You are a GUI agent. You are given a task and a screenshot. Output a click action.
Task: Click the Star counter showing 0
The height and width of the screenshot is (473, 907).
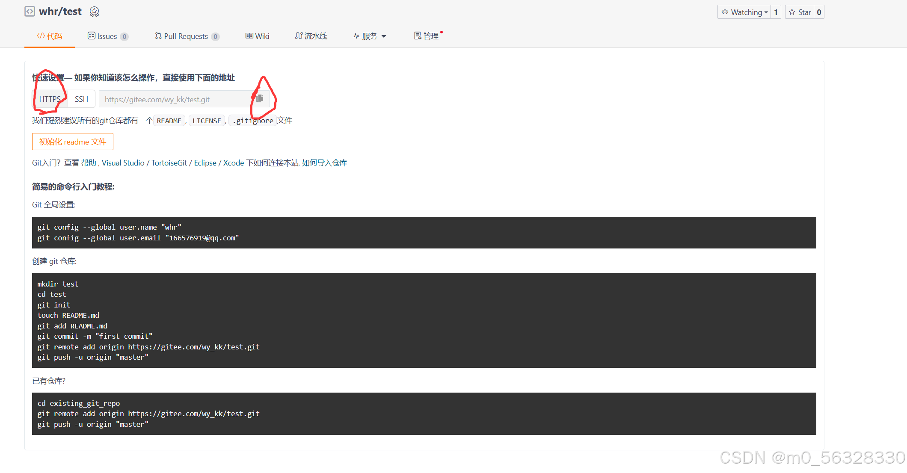click(x=818, y=12)
